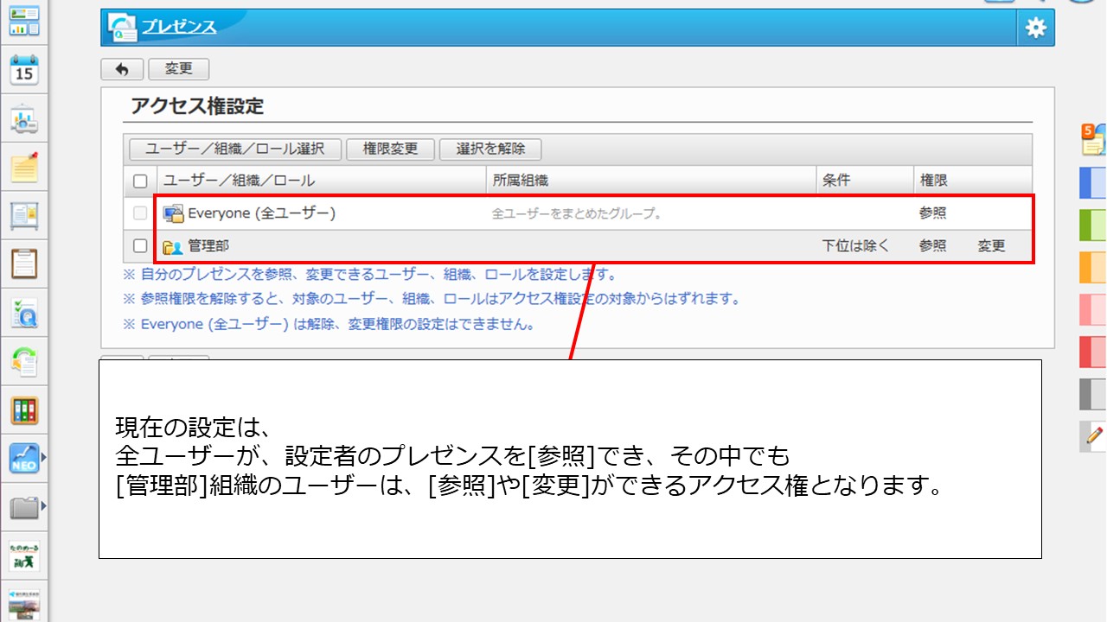The height and width of the screenshot is (622, 1107).
Task: Click 下位は除く in 管理部 row
Action: pos(855,246)
